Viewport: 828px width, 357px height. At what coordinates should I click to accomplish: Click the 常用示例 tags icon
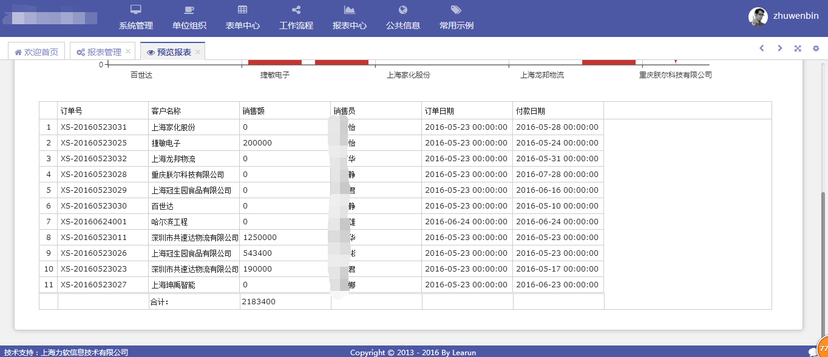click(456, 10)
